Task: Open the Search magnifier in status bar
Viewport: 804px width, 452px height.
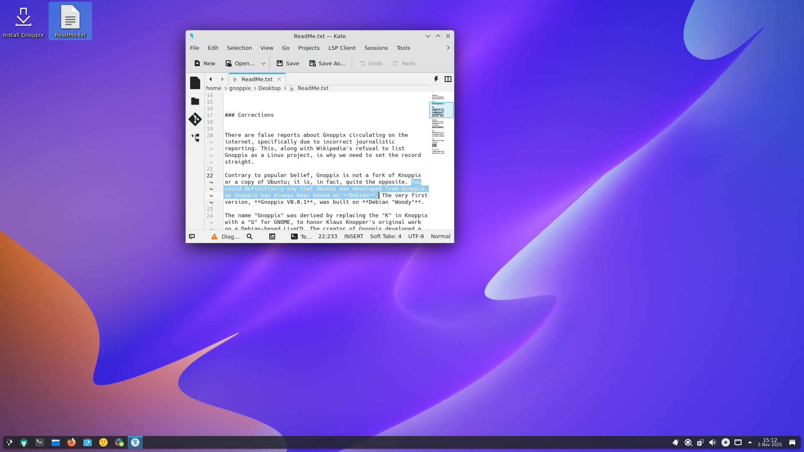Action: pos(250,236)
